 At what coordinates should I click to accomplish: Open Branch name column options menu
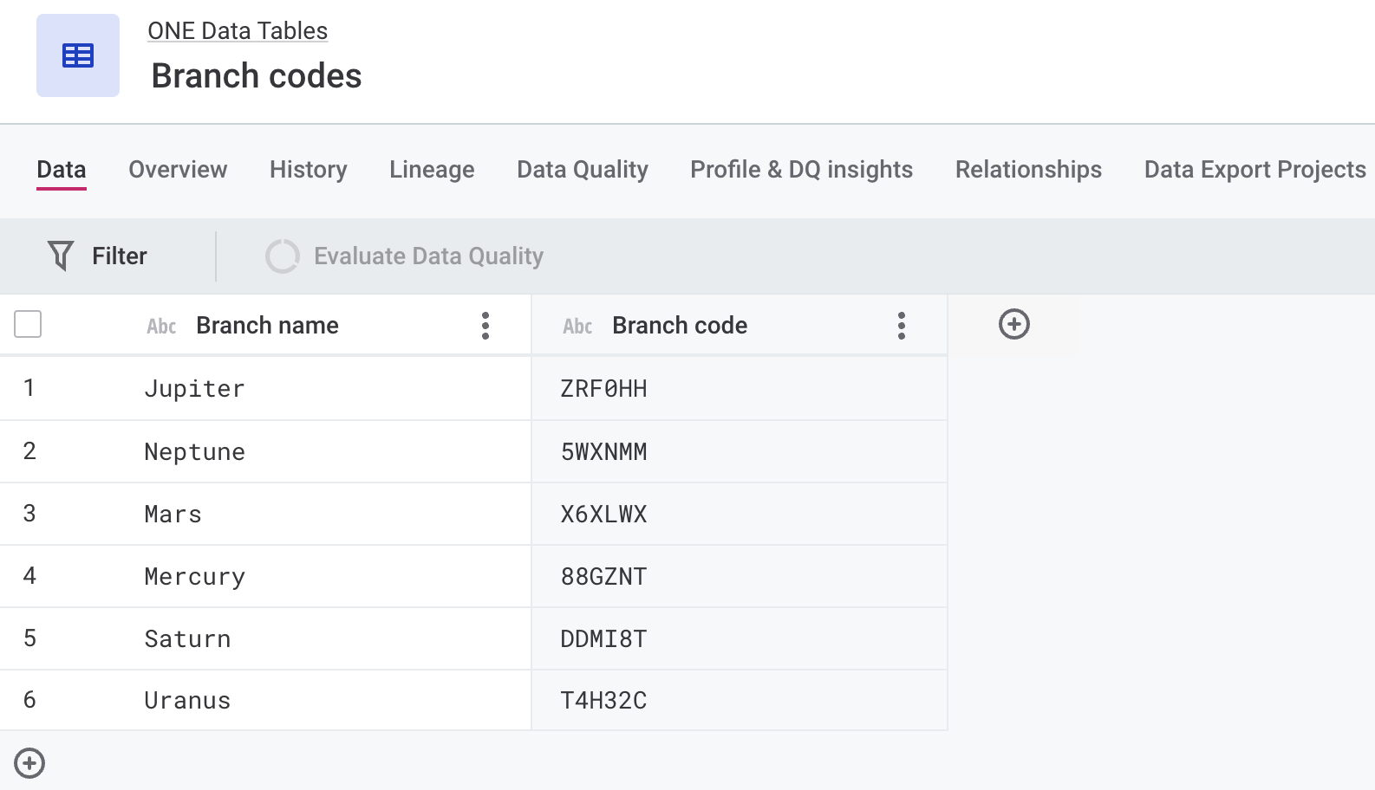click(485, 326)
